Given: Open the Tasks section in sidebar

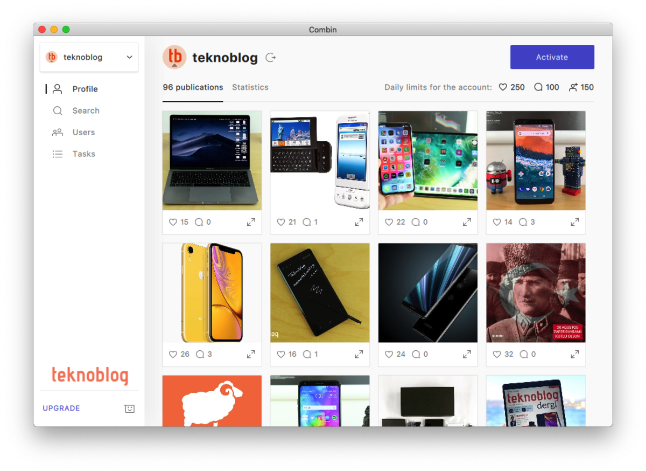Looking at the screenshot, I should tap(83, 154).
